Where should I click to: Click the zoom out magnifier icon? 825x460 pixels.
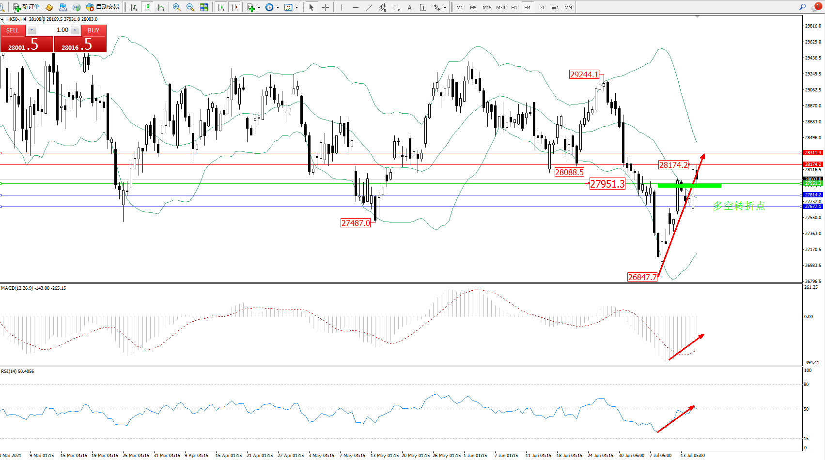(190, 7)
